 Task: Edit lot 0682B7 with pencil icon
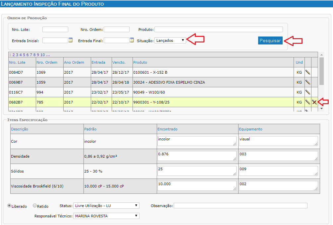pyautogui.click(x=308, y=102)
